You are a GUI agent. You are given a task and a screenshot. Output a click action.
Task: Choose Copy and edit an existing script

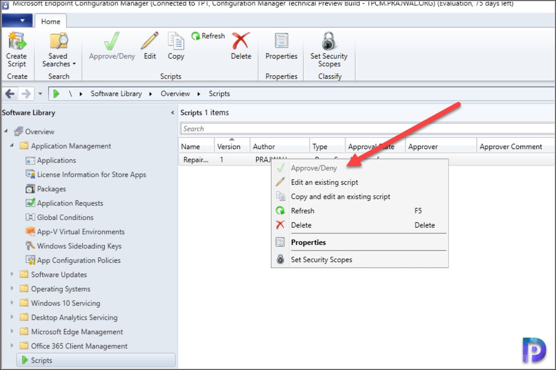359,197
